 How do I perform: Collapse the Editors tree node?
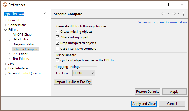[x=6, y=30]
